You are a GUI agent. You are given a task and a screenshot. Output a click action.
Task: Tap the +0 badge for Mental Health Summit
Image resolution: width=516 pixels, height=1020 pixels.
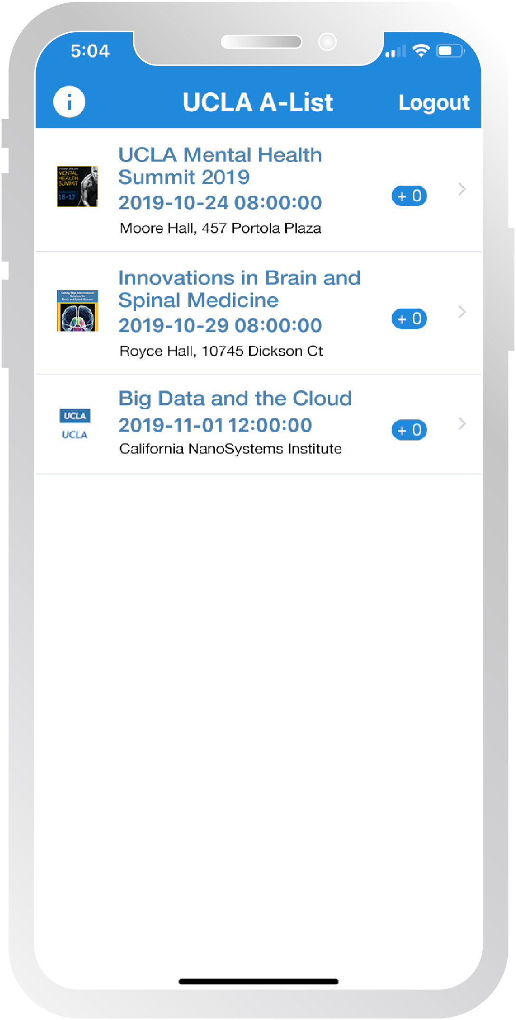coord(409,196)
